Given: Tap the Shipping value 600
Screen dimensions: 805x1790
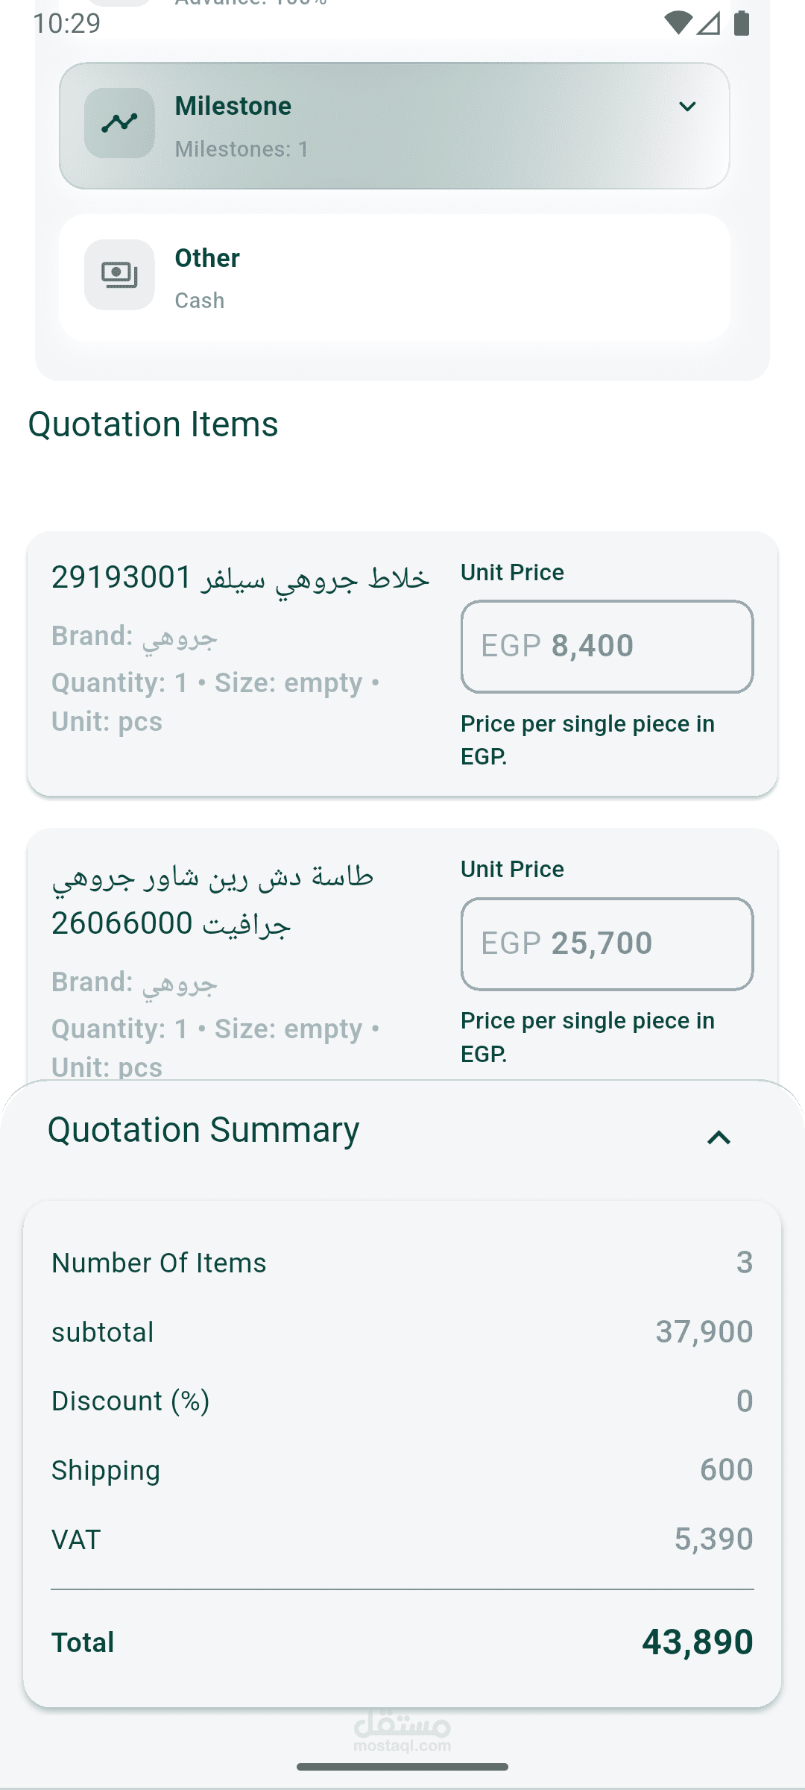Looking at the screenshot, I should point(726,1470).
